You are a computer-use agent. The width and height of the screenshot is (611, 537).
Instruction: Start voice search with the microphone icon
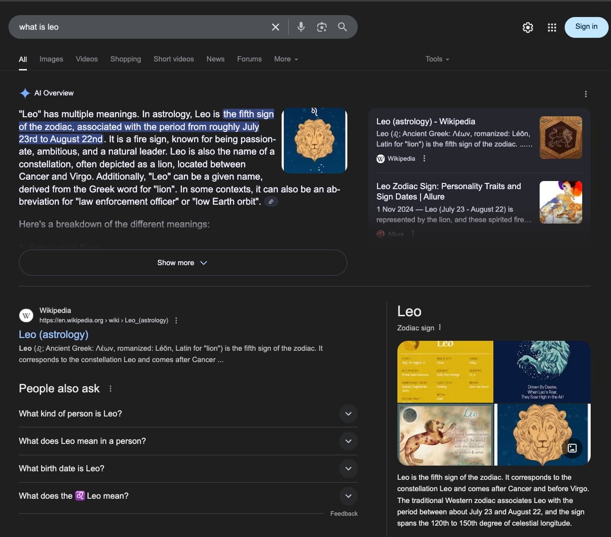[301, 27]
